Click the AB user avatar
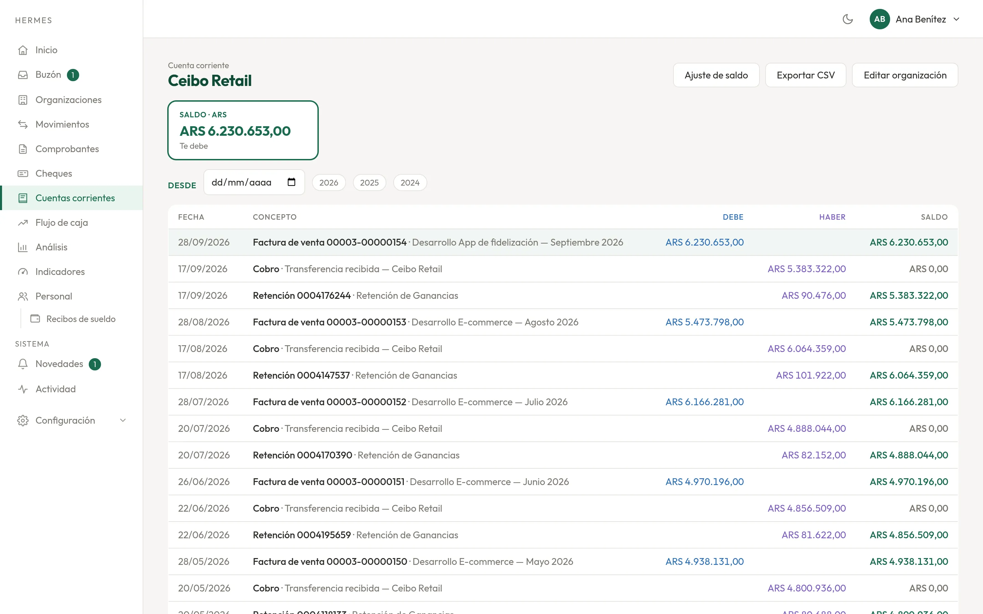This screenshot has height=614, width=983. tap(880, 19)
